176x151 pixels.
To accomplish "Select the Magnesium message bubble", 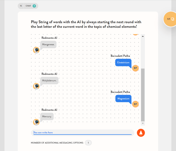I will coord(123,99).
